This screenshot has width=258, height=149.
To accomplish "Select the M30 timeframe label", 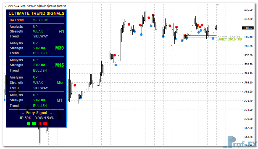I will (59, 48).
